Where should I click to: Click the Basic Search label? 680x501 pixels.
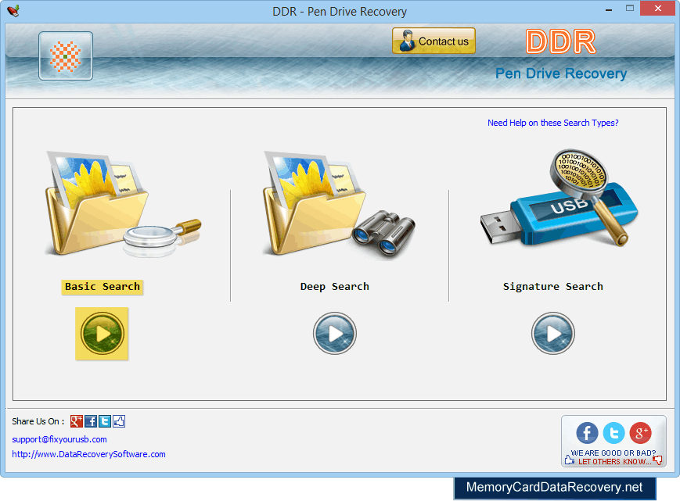click(103, 287)
